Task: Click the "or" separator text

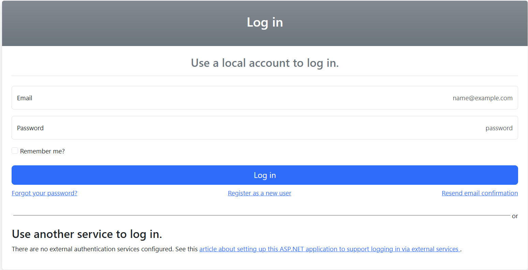Action: [515, 216]
